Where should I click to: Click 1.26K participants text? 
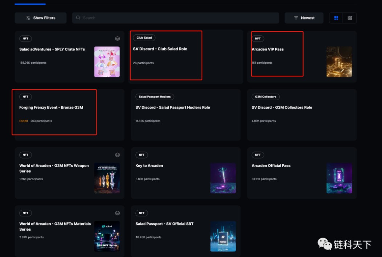click(31, 179)
